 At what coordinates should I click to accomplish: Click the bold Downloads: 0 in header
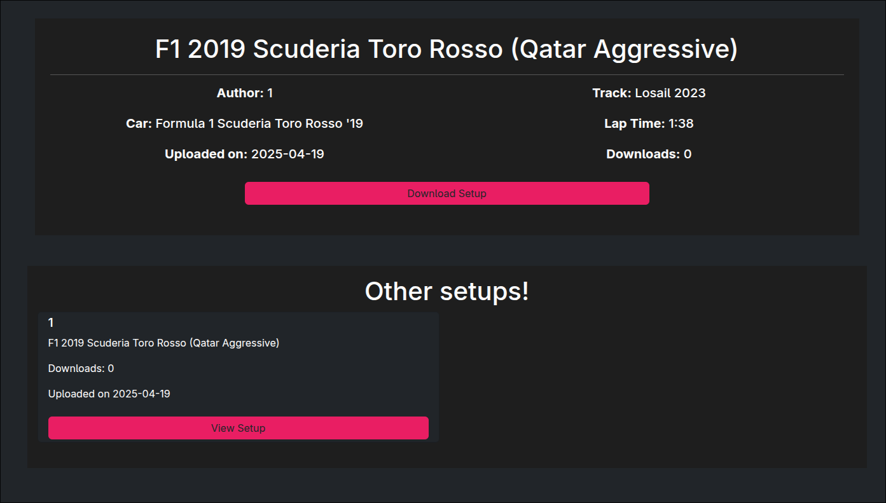click(649, 154)
